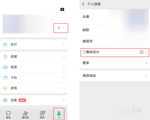Click the red NEW badge on 设置
The image size is (150, 120).
tap(22, 100)
